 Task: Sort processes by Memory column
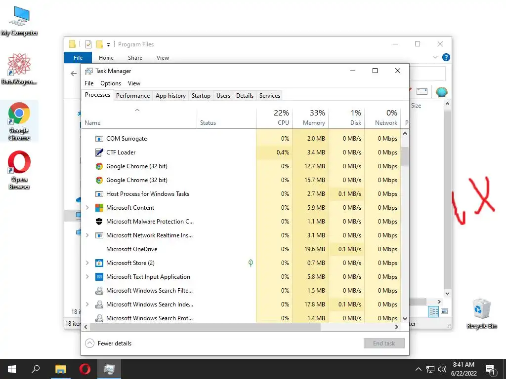click(x=310, y=117)
